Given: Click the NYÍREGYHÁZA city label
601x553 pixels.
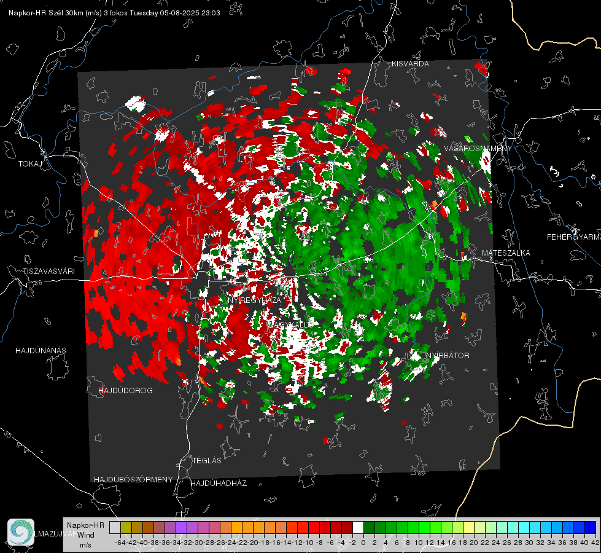Looking at the screenshot, I should coord(254,300).
